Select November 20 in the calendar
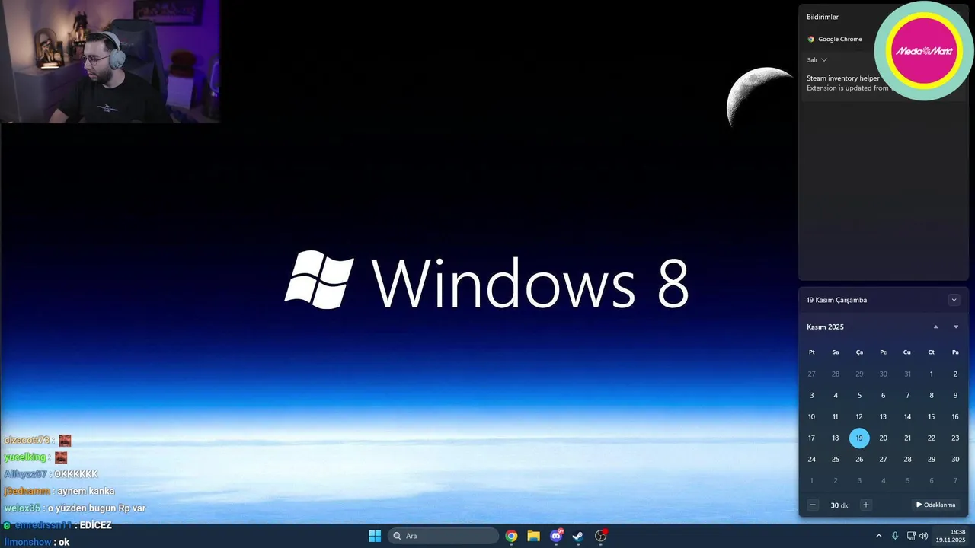The image size is (975, 548). [x=883, y=438]
